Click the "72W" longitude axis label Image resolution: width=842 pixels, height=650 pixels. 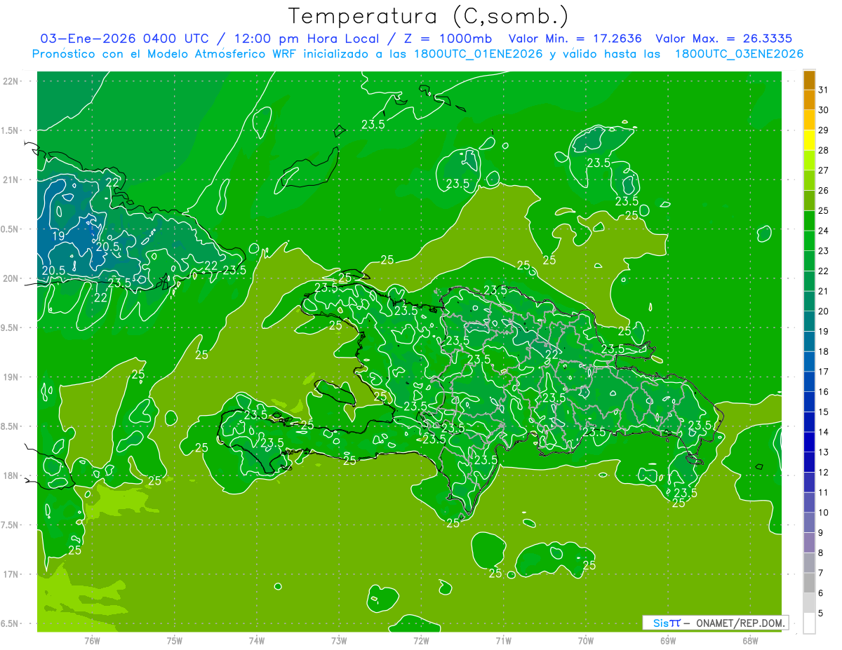tap(421, 641)
